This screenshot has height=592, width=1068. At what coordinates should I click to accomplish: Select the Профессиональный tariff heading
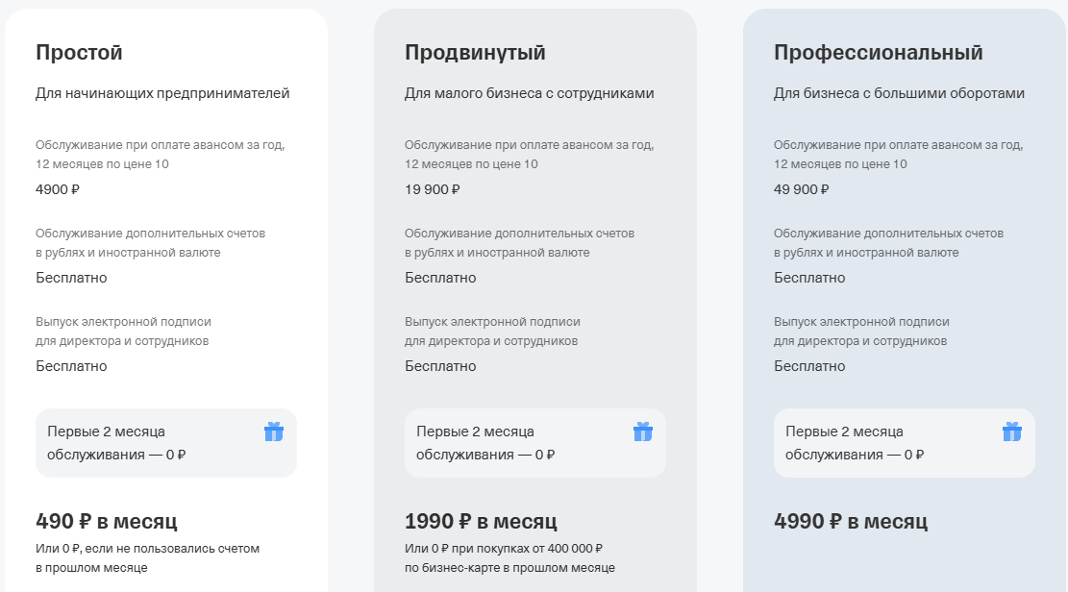879,53
